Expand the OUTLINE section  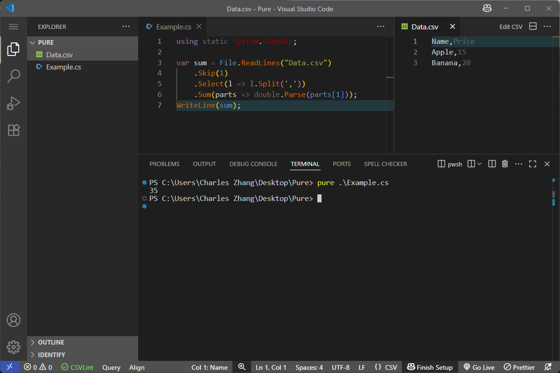pyautogui.click(x=83, y=342)
